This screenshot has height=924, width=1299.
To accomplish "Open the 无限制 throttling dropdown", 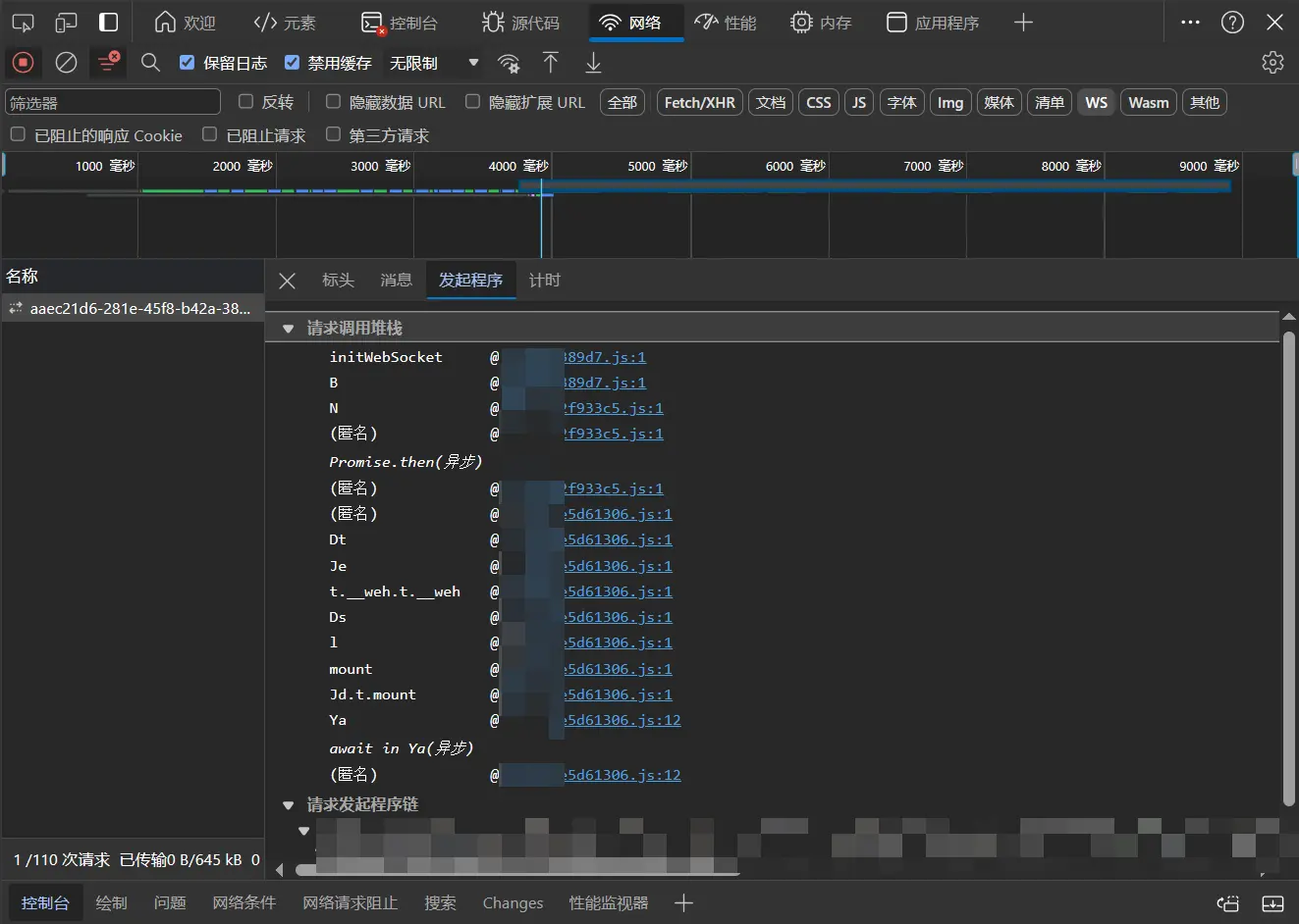I will click(433, 63).
